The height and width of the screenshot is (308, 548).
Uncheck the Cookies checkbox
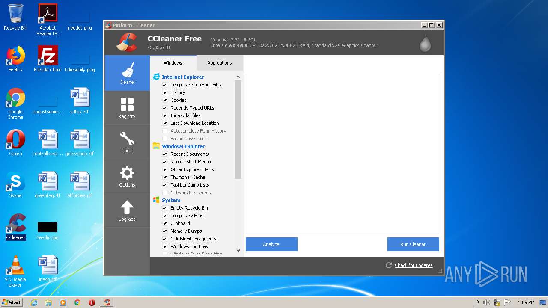(165, 100)
